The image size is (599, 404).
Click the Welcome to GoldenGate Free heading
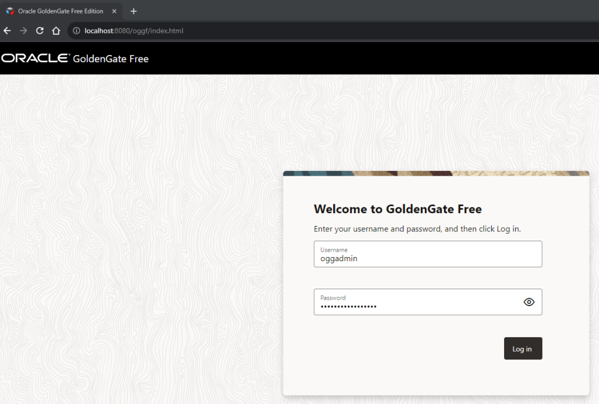tap(398, 209)
